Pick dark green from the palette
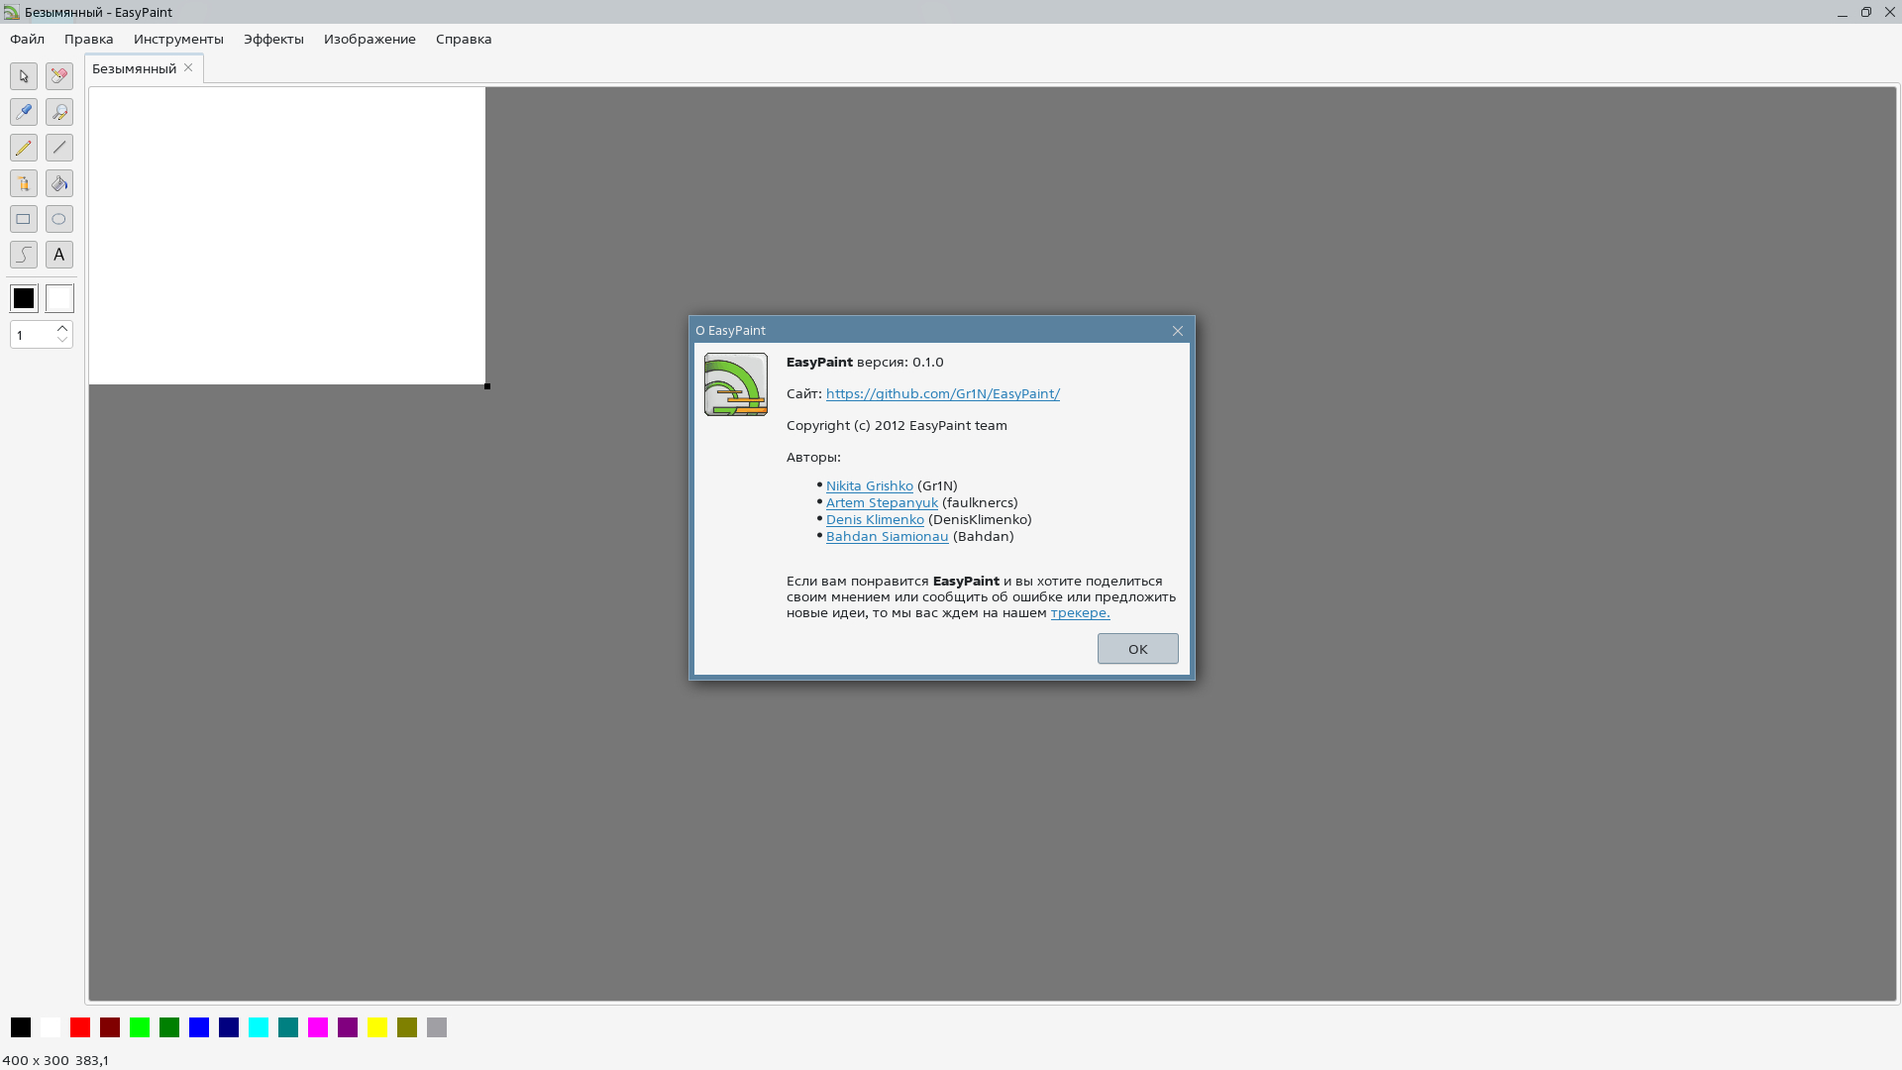This screenshot has width=1902, height=1070. point(169,1027)
